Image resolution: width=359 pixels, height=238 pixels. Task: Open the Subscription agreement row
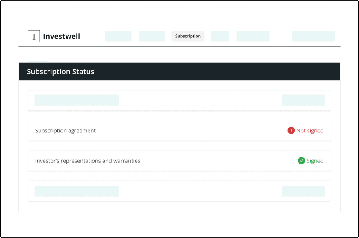[x=180, y=131]
